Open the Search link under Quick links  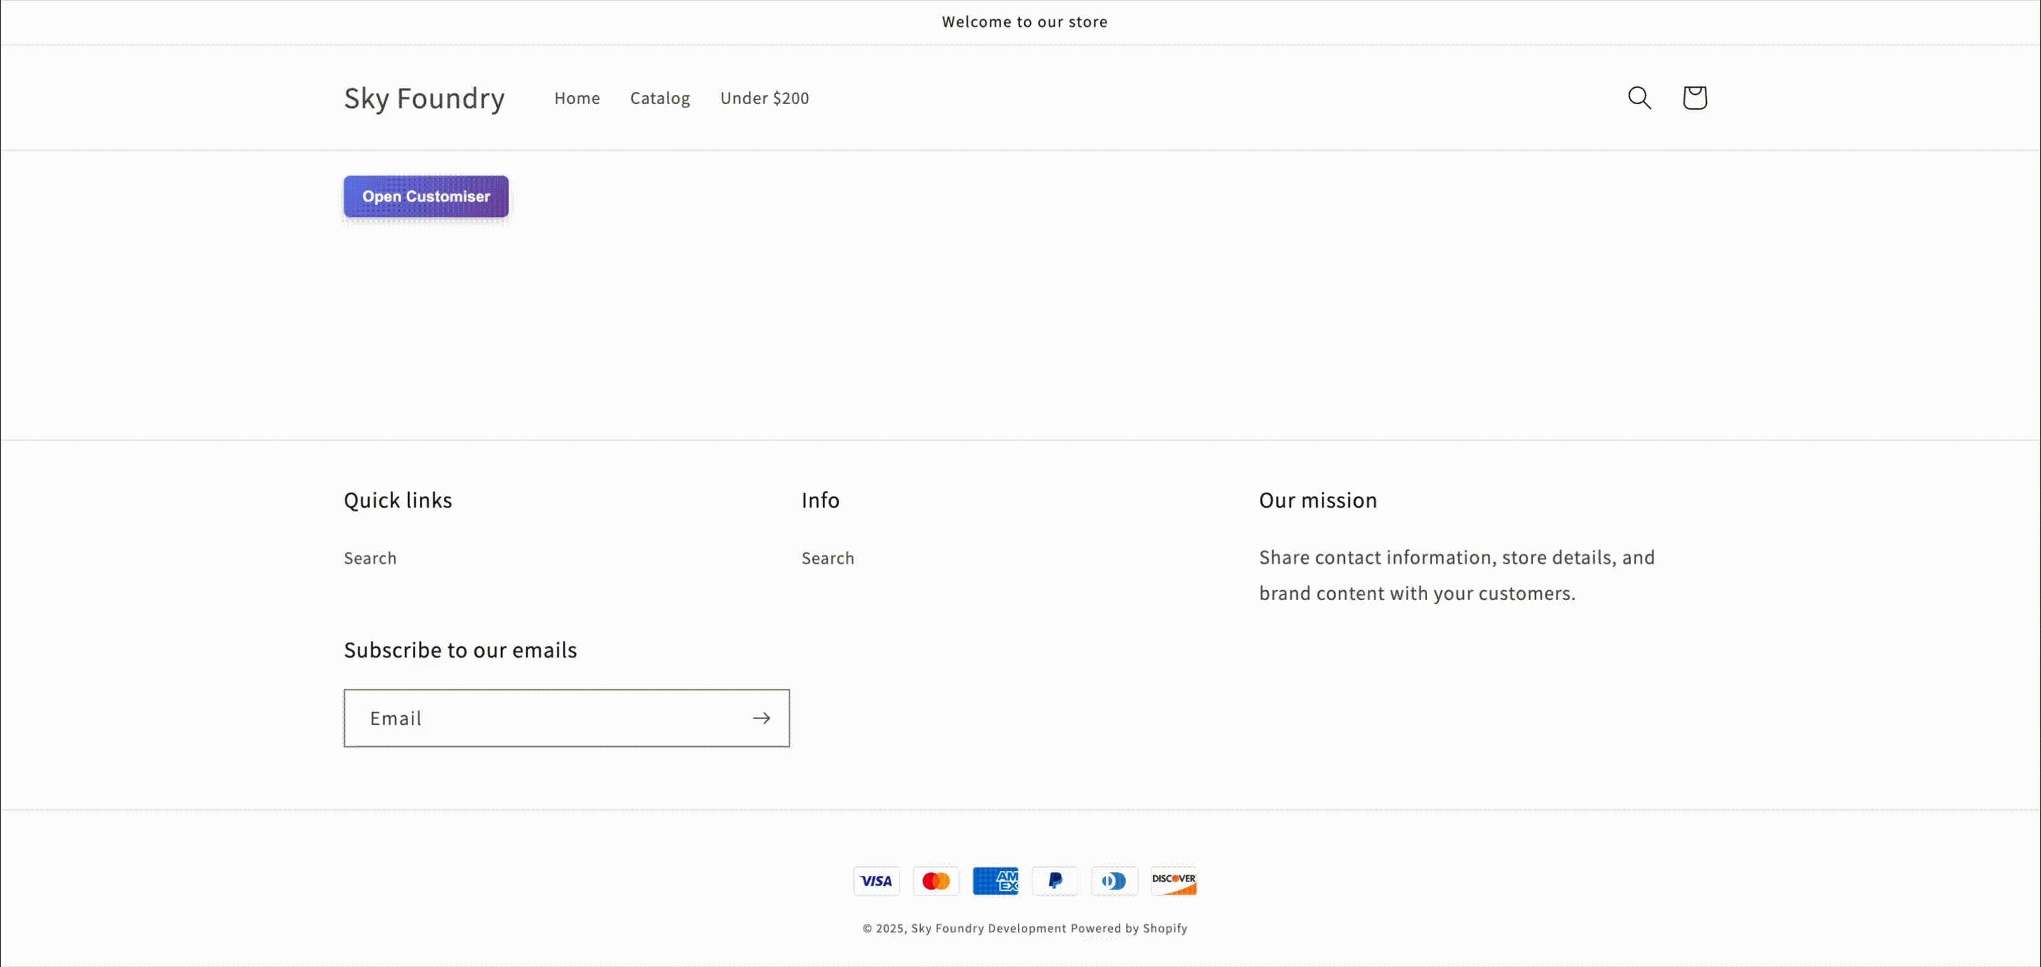370,557
